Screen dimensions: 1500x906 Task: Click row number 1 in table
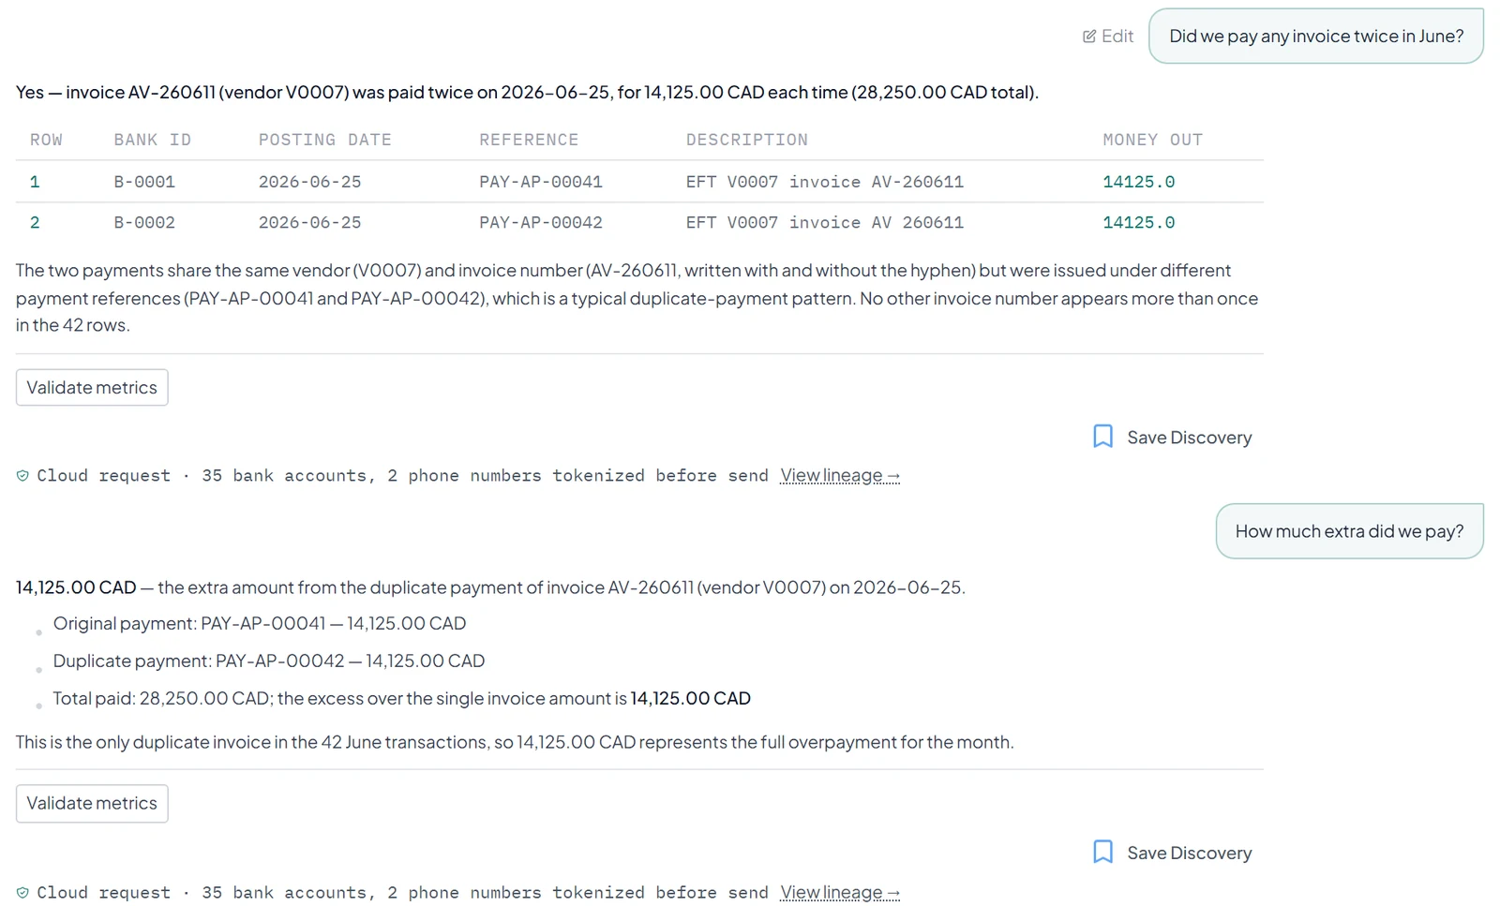click(35, 182)
